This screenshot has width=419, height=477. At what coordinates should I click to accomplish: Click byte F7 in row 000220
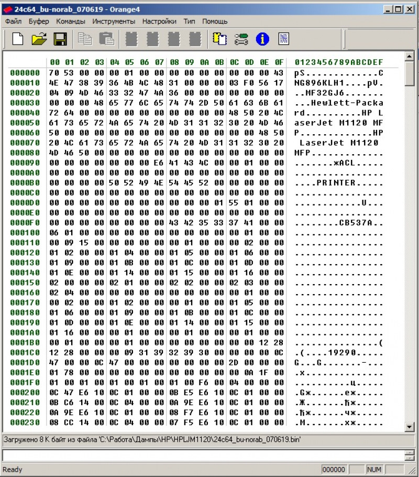tap(189, 413)
